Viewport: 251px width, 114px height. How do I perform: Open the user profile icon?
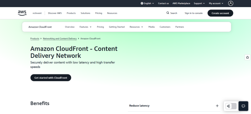[x=231, y=3]
